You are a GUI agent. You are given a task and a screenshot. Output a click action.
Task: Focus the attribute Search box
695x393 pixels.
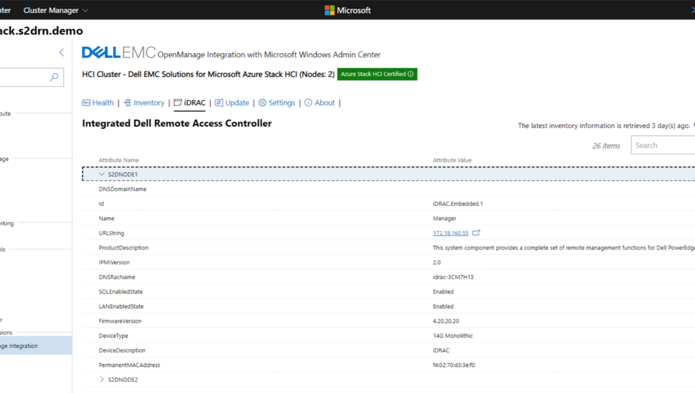coord(663,145)
